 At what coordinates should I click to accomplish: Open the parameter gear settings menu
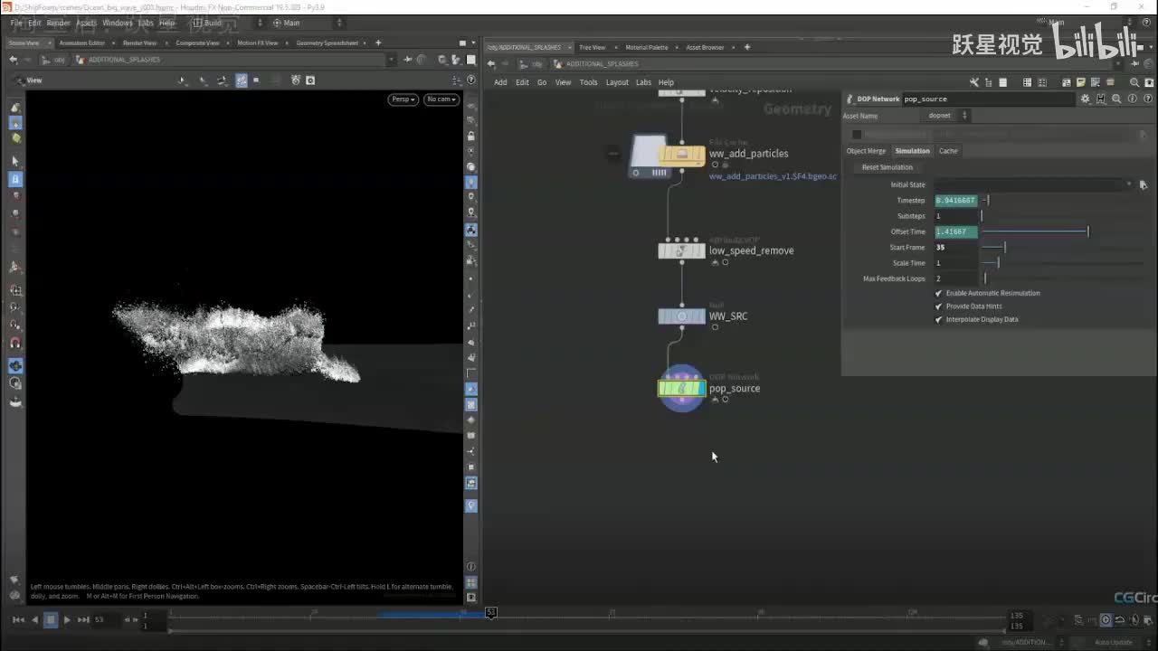(1085, 99)
